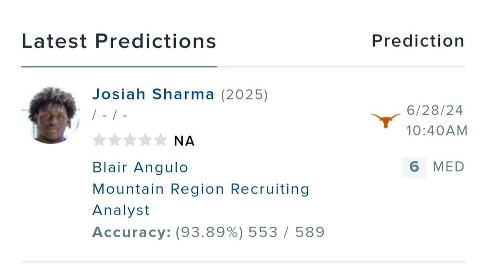Click the second gray rating star
Viewport: 486px width, 267px height.
click(114, 141)
